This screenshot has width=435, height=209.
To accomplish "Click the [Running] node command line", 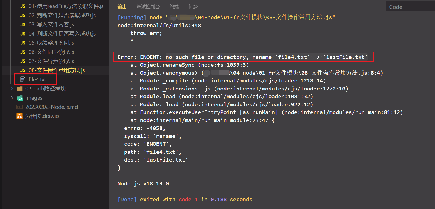I will (x=226, y=17).
